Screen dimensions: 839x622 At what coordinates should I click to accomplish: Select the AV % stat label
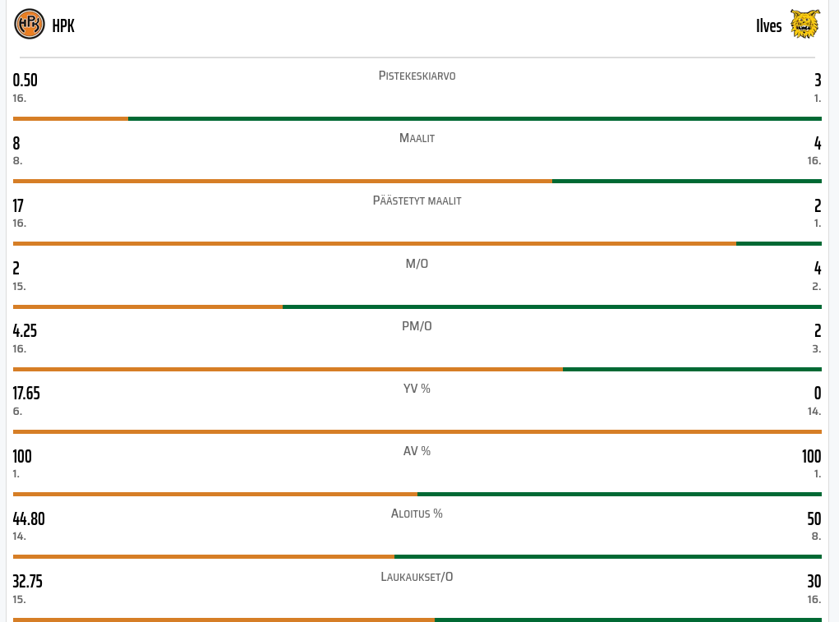(417, 451)
